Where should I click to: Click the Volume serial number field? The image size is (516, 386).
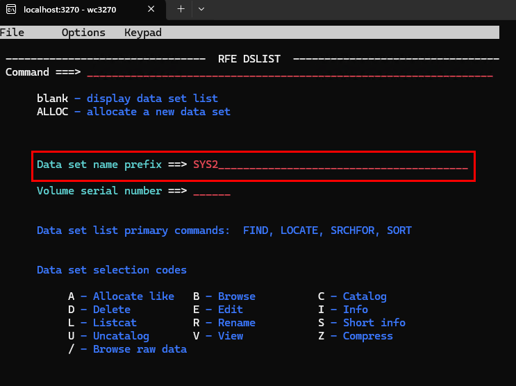212,191
